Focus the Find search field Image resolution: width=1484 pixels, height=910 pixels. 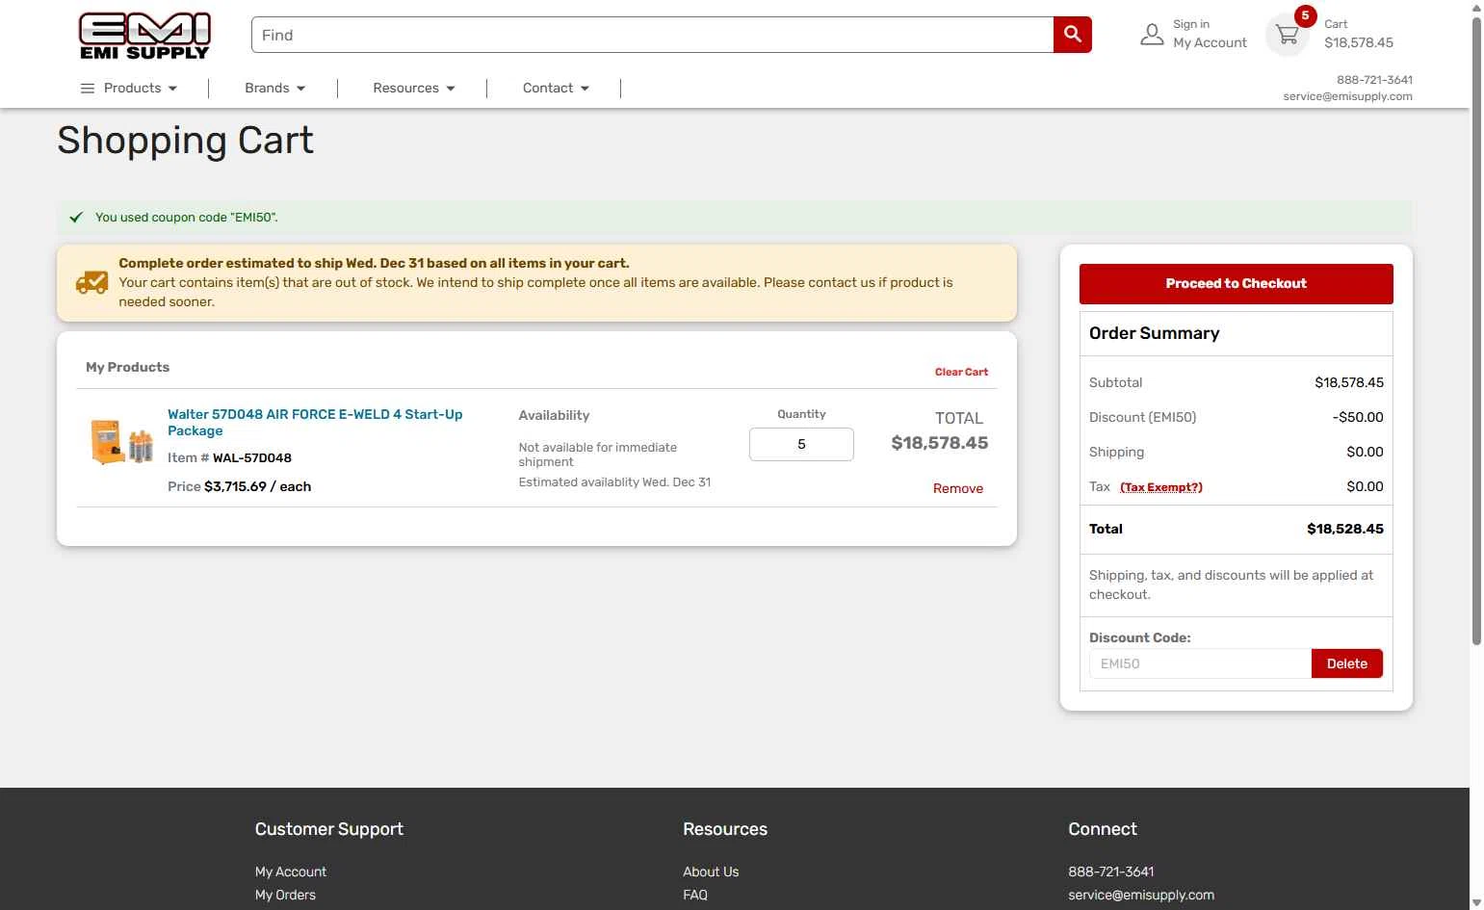(652, 35)
